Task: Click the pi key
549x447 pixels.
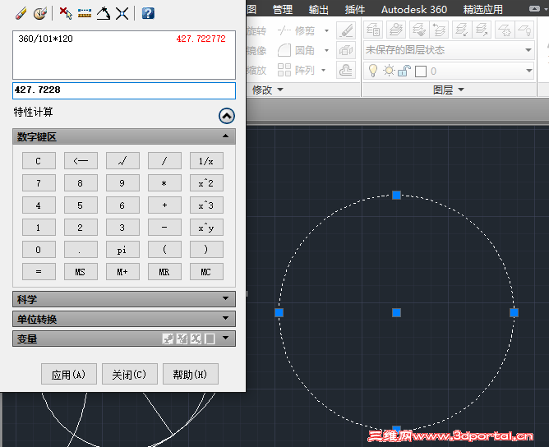Action: (122, 250)
